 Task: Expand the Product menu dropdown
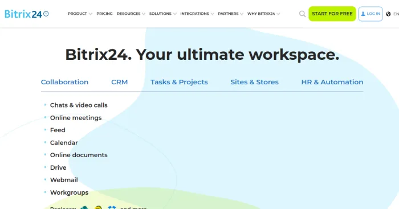pos(80,14)
